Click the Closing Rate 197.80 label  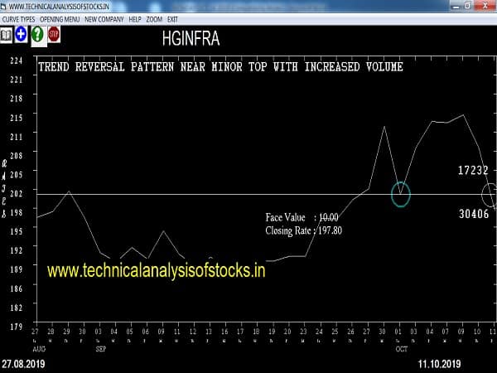pyautogui.click(x=302, y=230)
